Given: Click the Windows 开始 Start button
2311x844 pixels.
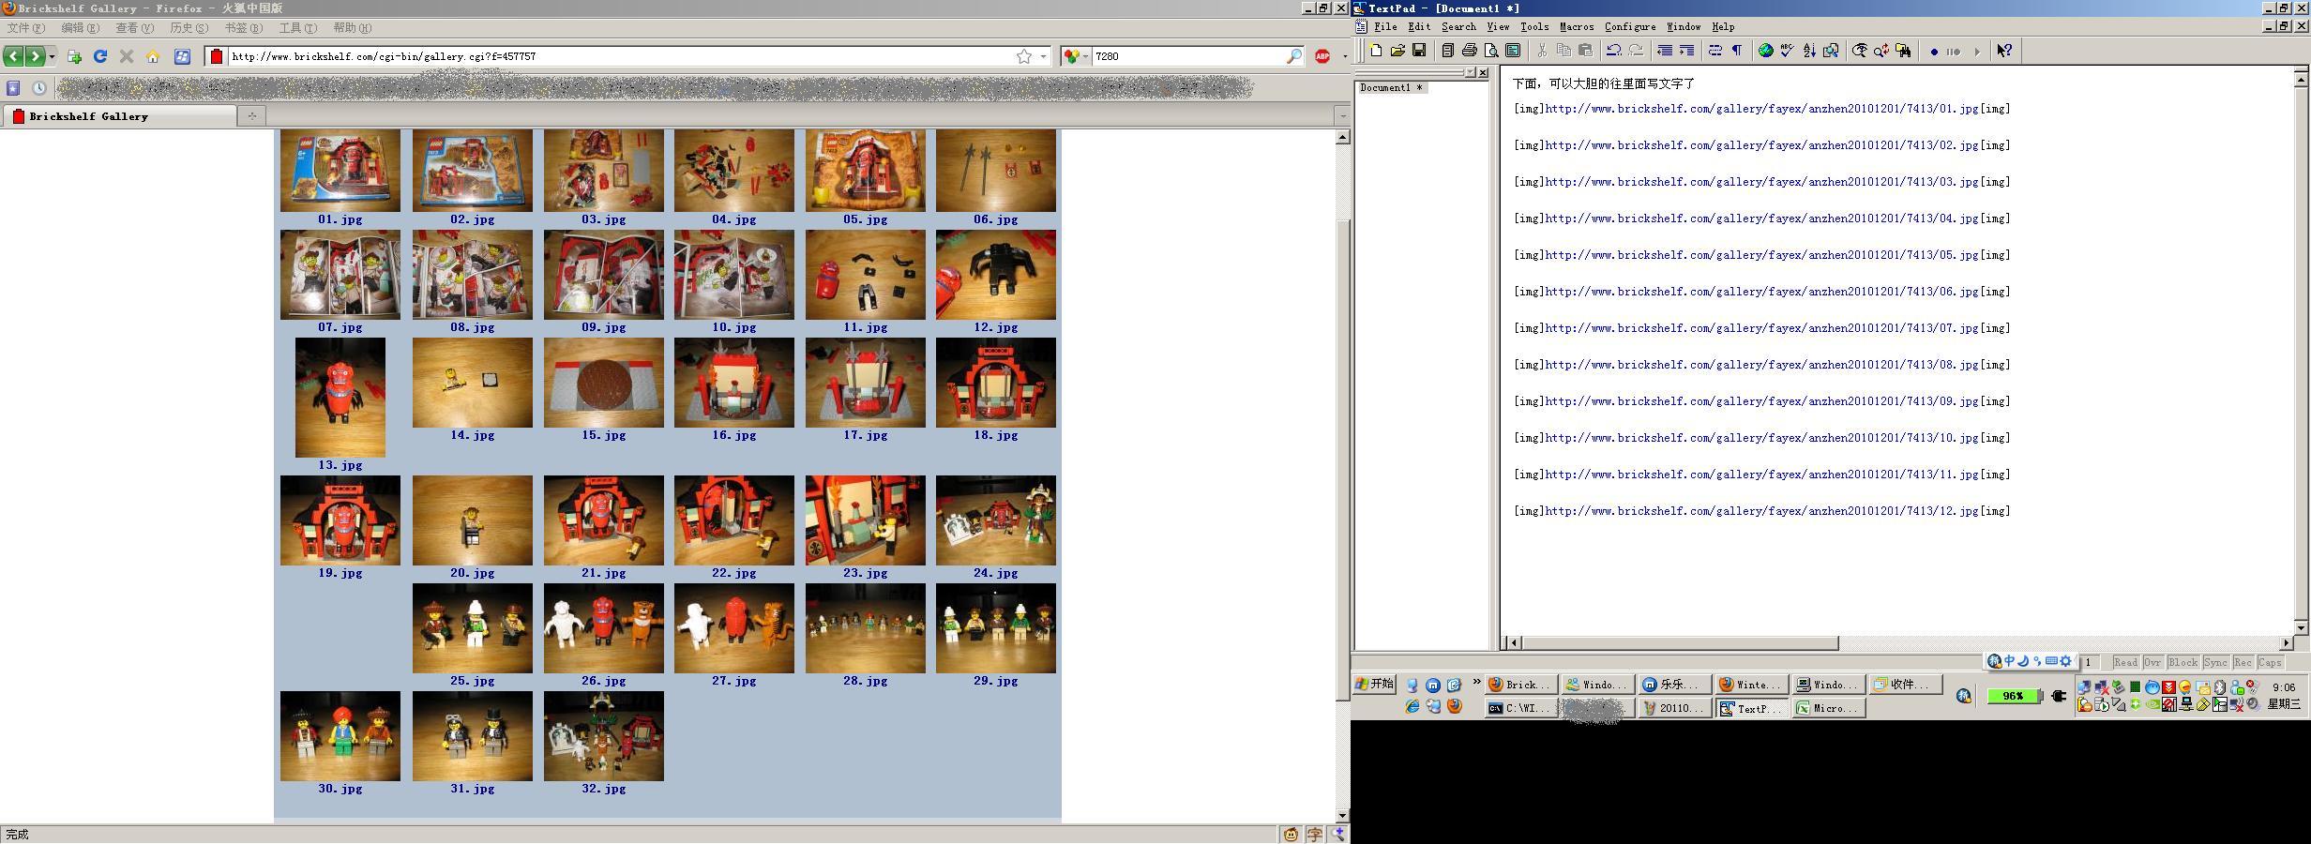Looking at the screenshot, I should pos(1375,684).
